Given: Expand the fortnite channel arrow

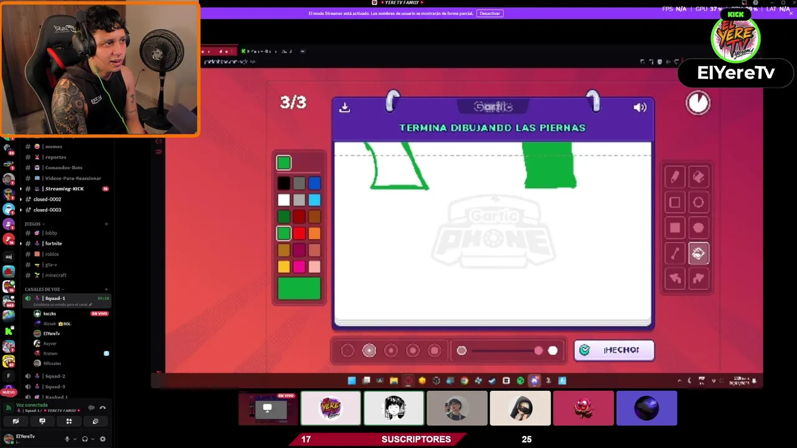Looking at the screenshot, I should click(x=21, y=243).
